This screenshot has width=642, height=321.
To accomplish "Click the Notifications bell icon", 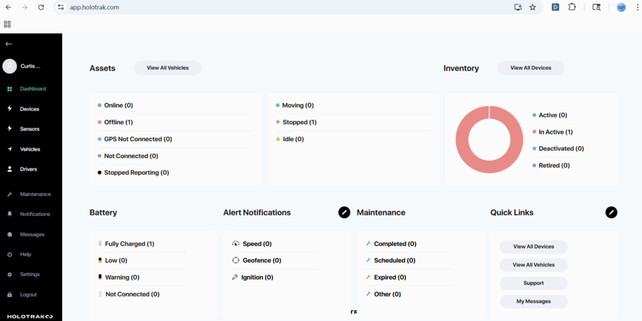I will (10, 214).
